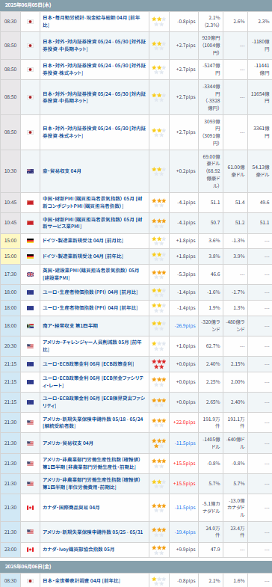This screenshot has height=587, width=272.
Task: Click the 17:30 time cell
Action: (10, 274)
